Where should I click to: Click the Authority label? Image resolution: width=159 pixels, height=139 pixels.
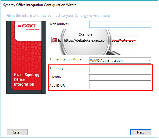pyautogui.click(x=56, y=68)
